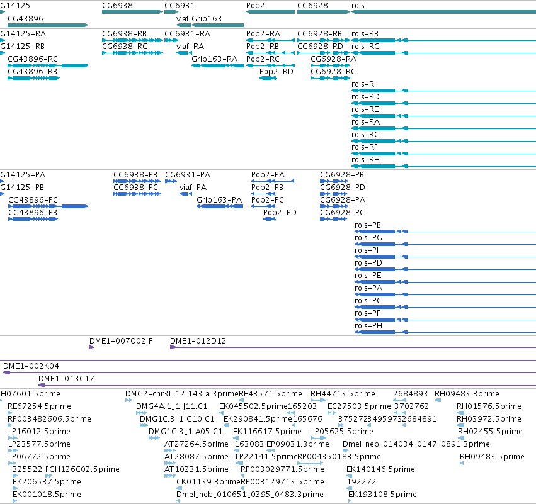The width and height of the screenshot is (536, 504).
Task: Click the Grip163-RA transcript label
Action: click(x=214, y=59)
